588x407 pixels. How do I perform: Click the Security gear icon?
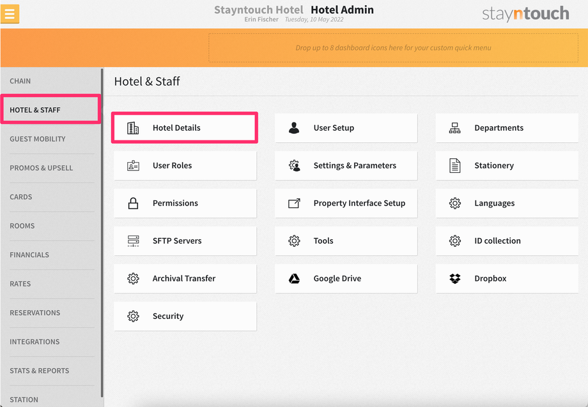pos(133,316)
